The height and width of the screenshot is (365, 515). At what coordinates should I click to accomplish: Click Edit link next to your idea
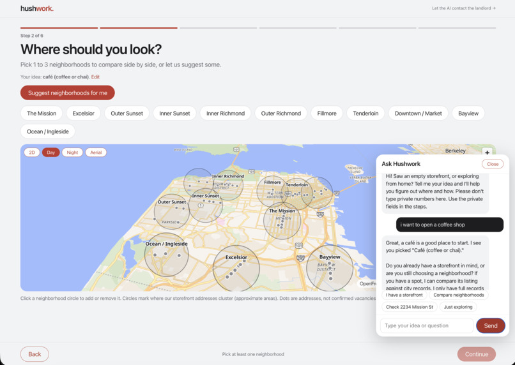(x=95, y=77)
